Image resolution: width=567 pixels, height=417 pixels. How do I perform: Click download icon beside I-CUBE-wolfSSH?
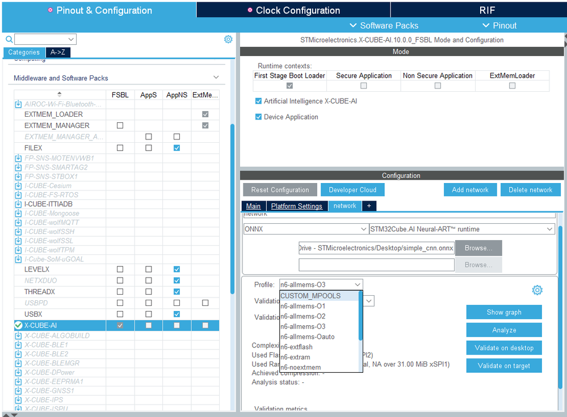[18, 232]
